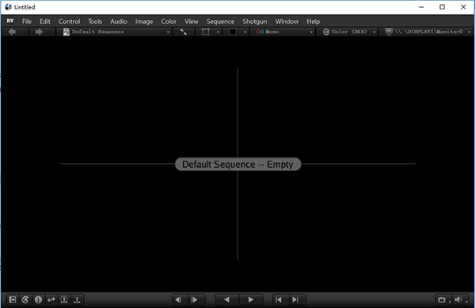Open the audio volume speaker control
The width and height of the screenshot is (475, 308).
(458, 300)
